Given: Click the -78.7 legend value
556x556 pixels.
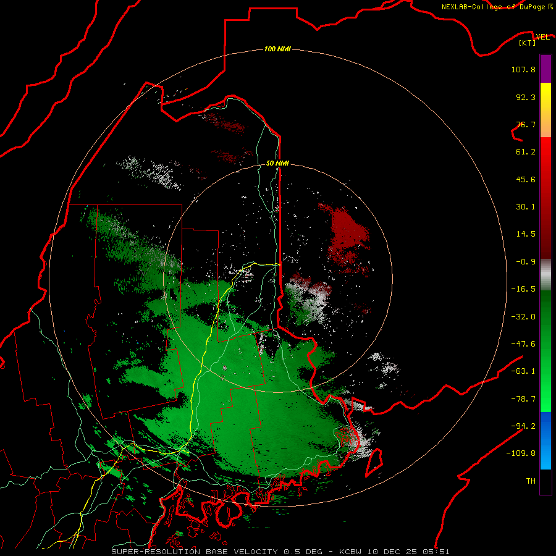Looking at the screenshot, I should tap(523, 399).
